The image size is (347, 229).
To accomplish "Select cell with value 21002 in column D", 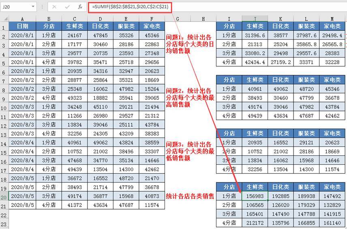I will (100, 151).
